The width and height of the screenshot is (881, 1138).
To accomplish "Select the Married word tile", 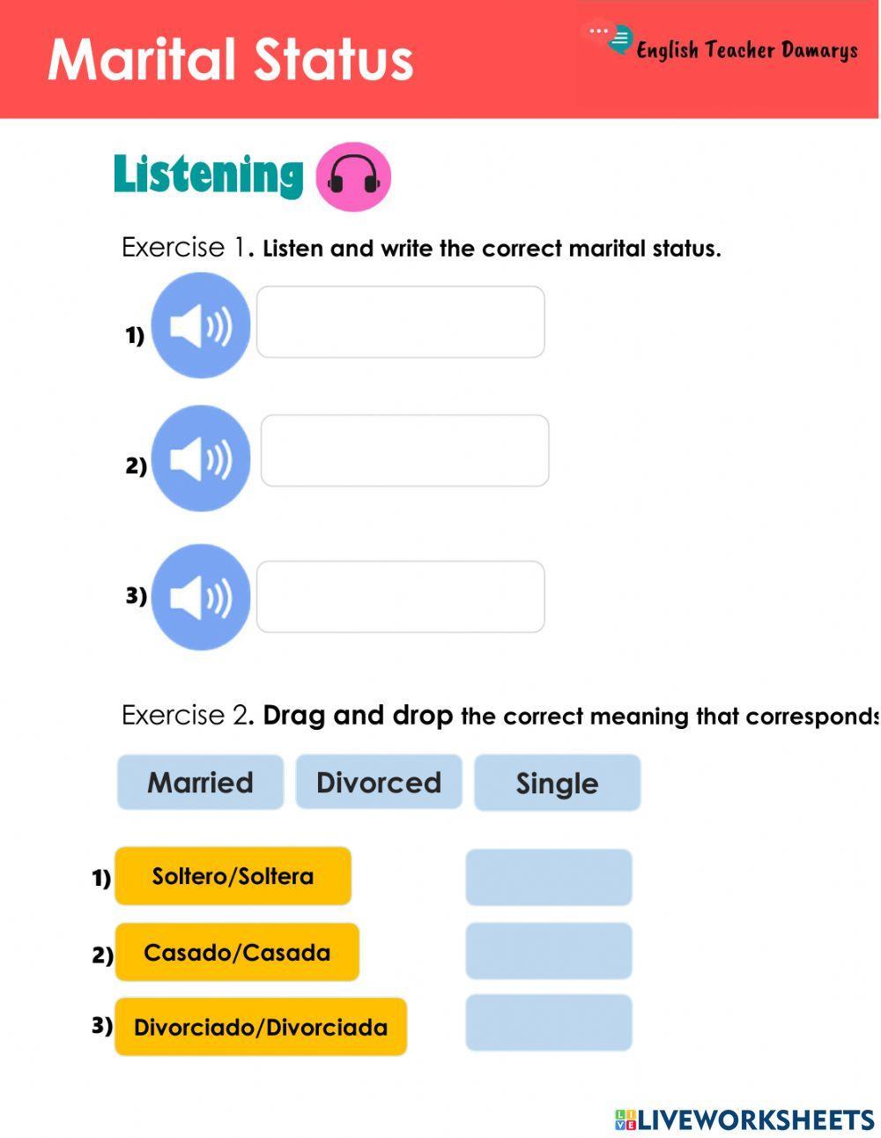I will [x=200, y=782].
